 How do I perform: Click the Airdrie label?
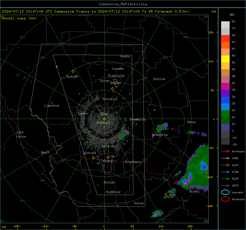(x=108, y=146)
